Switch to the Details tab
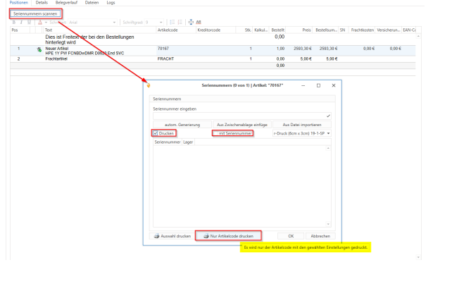 click(42, 3)
